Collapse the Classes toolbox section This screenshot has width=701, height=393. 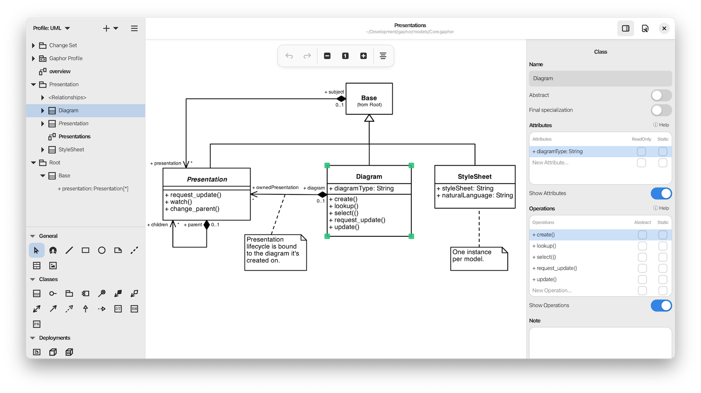click(32, 279)
